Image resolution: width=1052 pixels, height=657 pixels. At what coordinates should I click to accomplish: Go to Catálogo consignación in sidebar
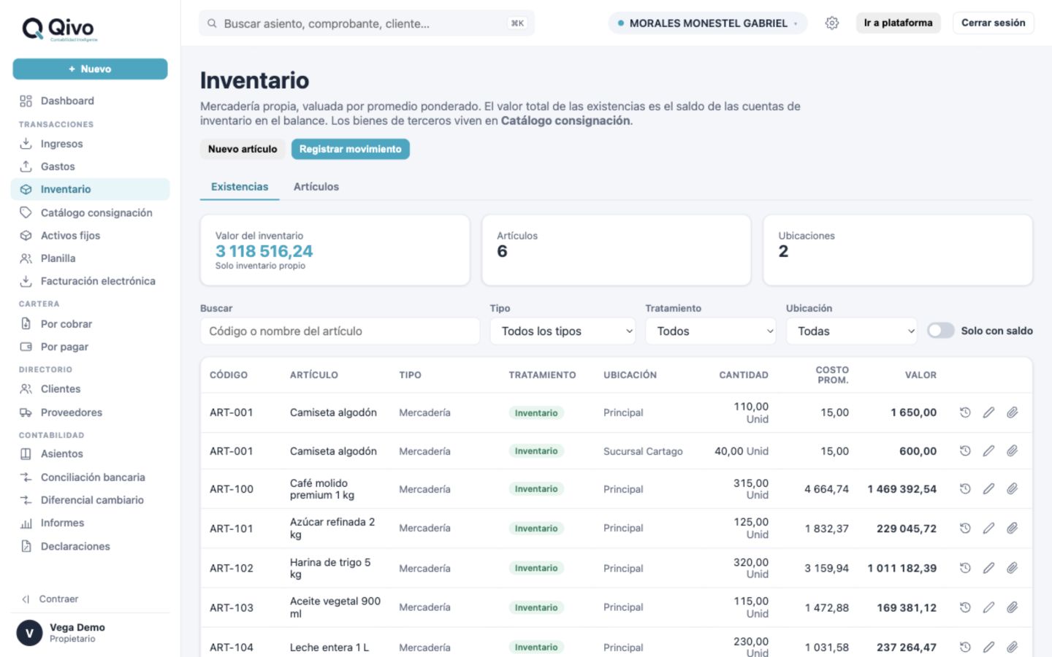click(90, 212)
